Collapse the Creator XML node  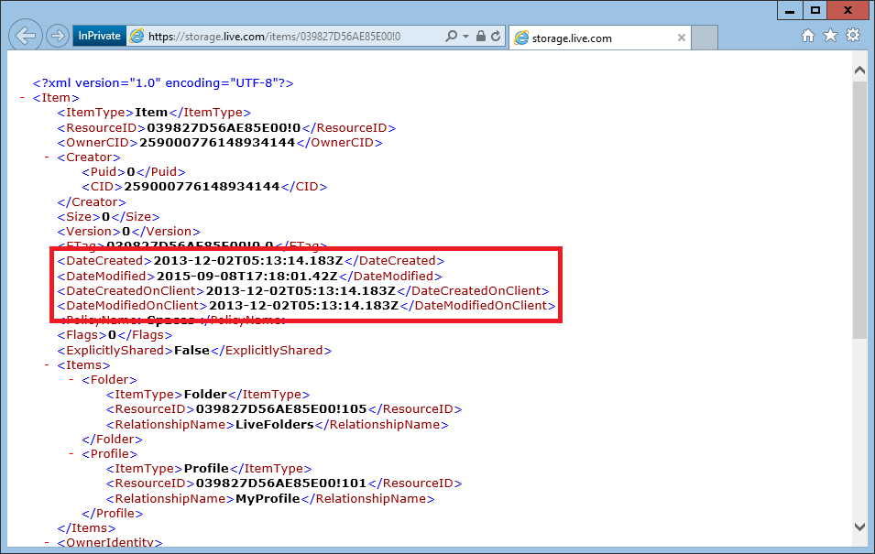click(47, 158)
